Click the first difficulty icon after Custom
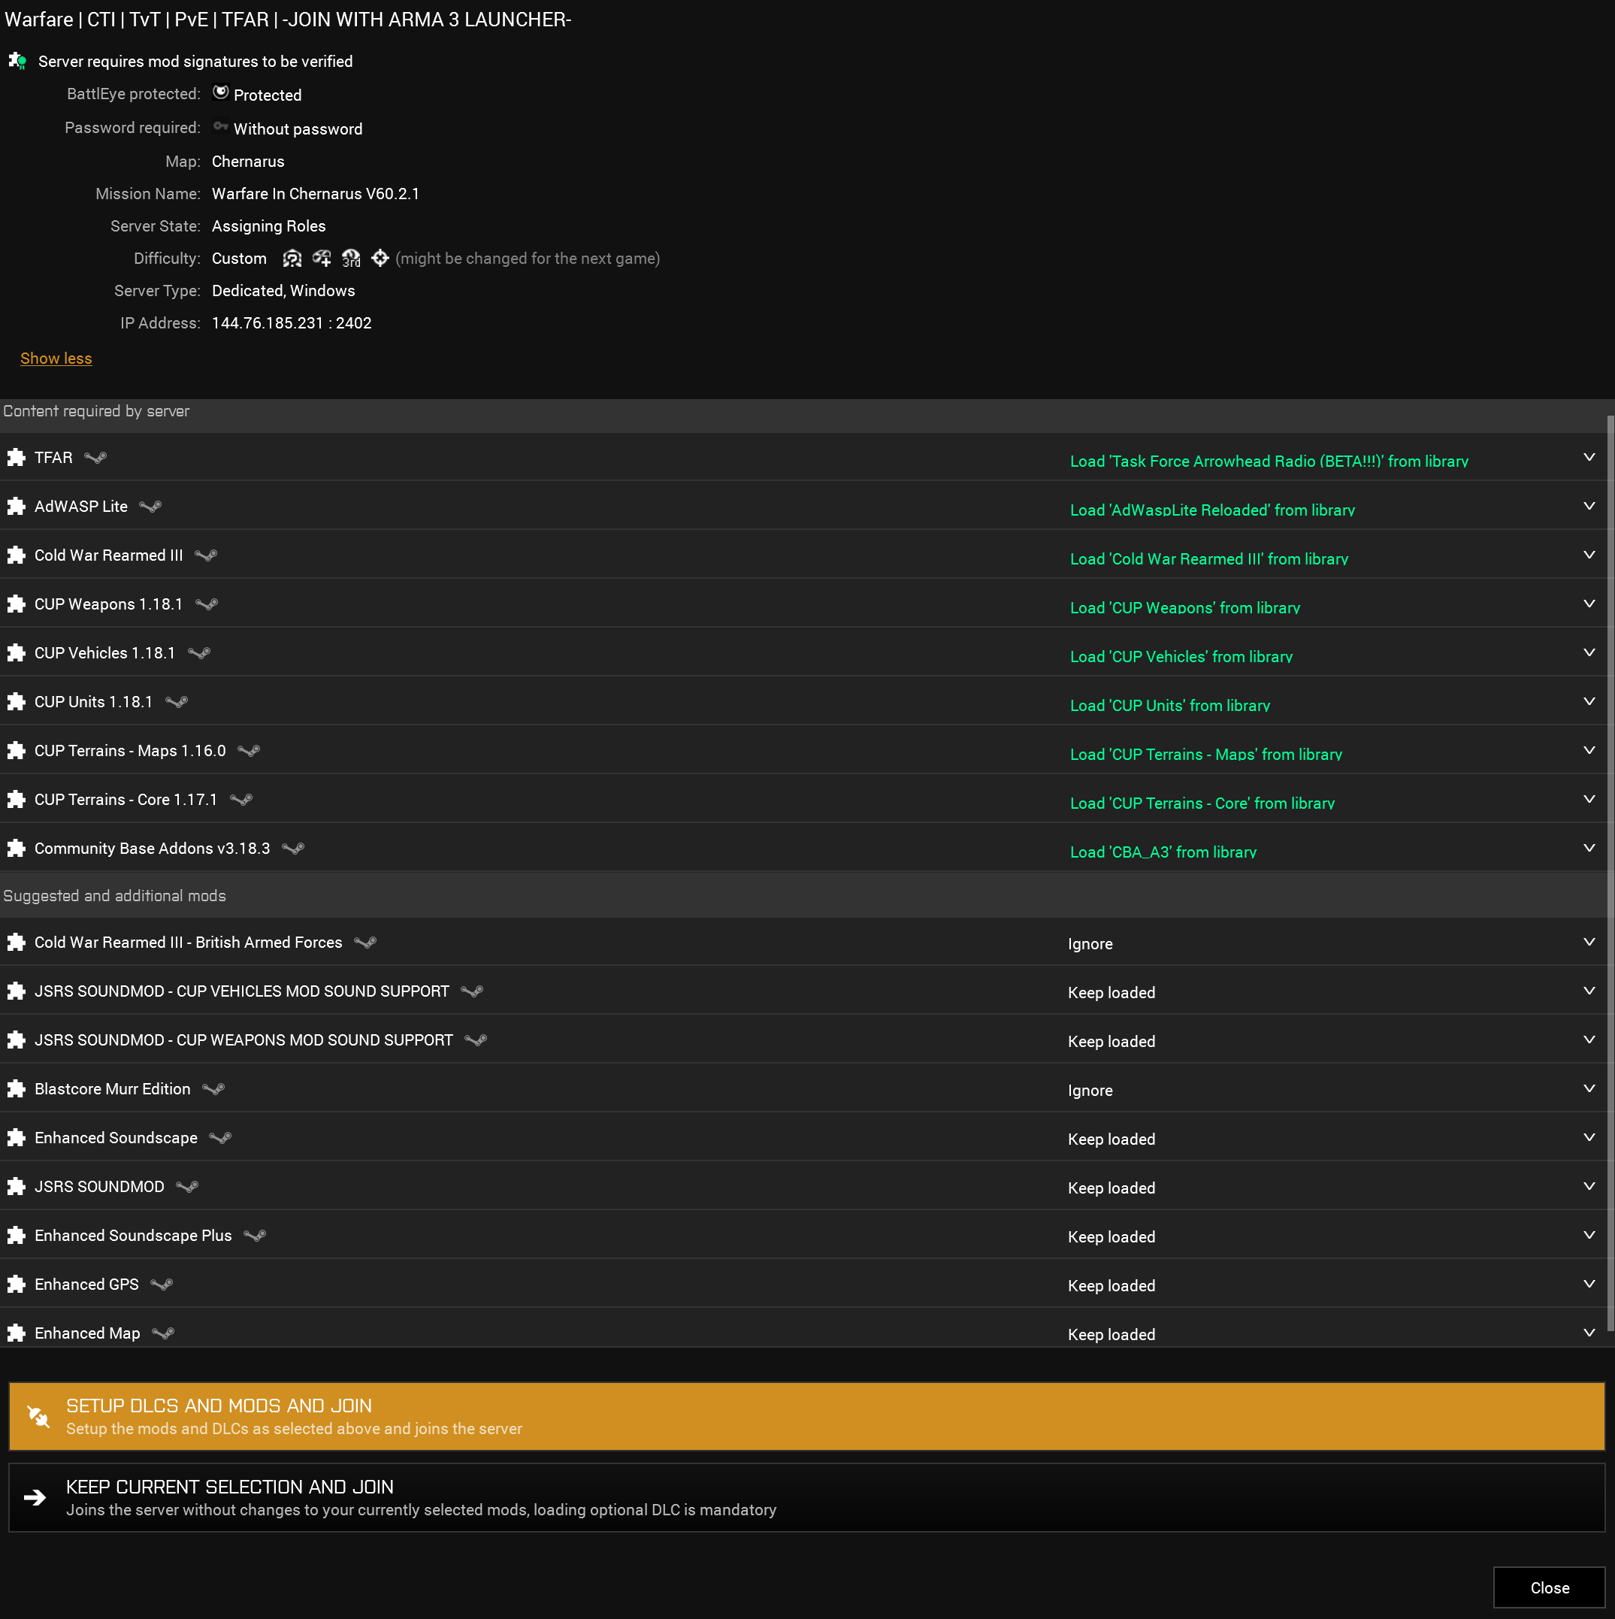 (x=292, y=258)
